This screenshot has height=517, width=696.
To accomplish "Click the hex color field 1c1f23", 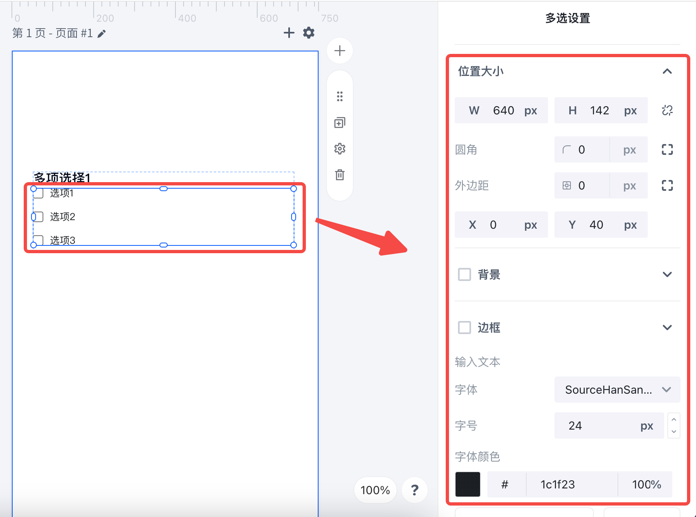I will 572,484.
